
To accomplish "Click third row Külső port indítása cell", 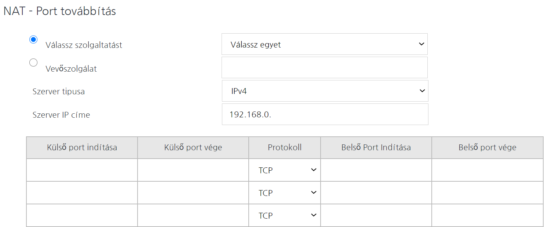I will click(82, 215).
